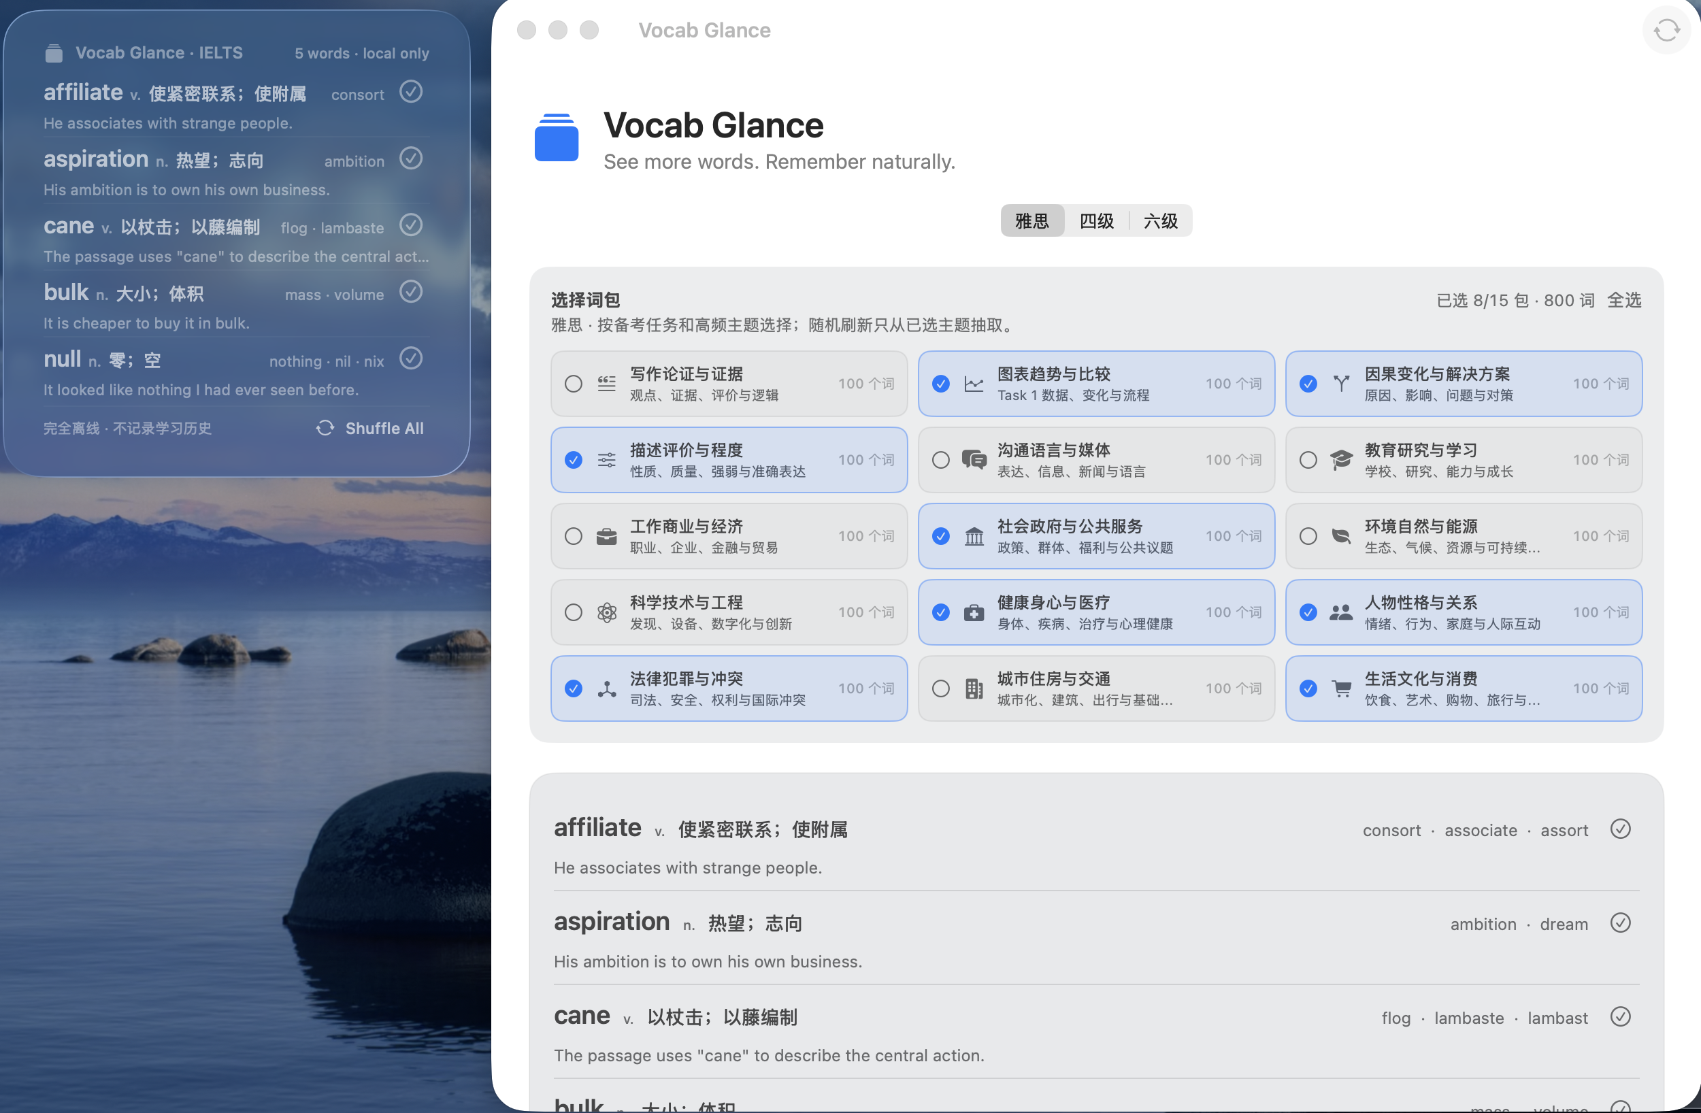The width and height of the screenshot is (1701, 1113).
Task: Click the synonym 'associate' in the affiliate row
Action: pyautogui.click(x=1480, y=830)
